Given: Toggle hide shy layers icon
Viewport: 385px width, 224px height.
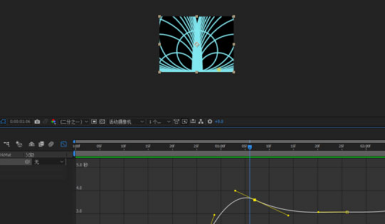Looking at the screenshot, I should coord(31,144).
